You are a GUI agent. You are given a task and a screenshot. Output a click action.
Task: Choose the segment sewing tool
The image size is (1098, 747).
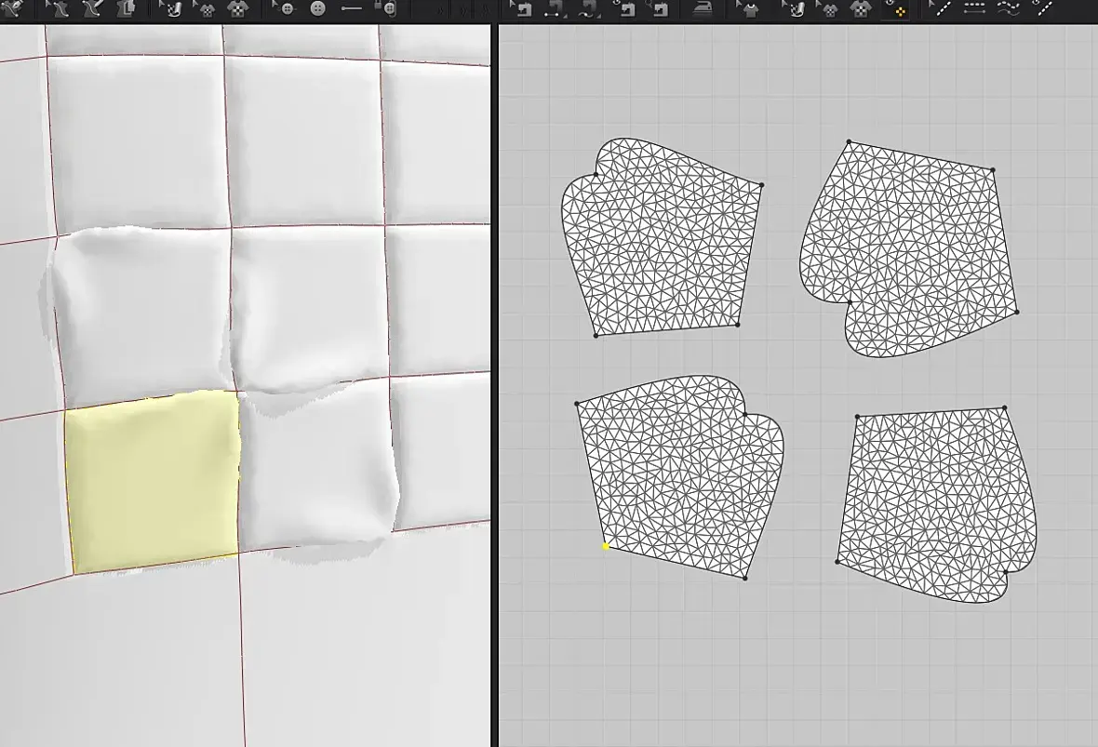click(x=556, y=9)
